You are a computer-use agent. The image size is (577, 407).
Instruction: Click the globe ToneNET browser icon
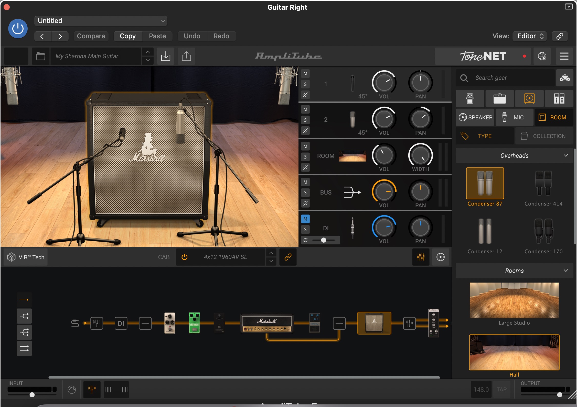[x=542, y=56]
